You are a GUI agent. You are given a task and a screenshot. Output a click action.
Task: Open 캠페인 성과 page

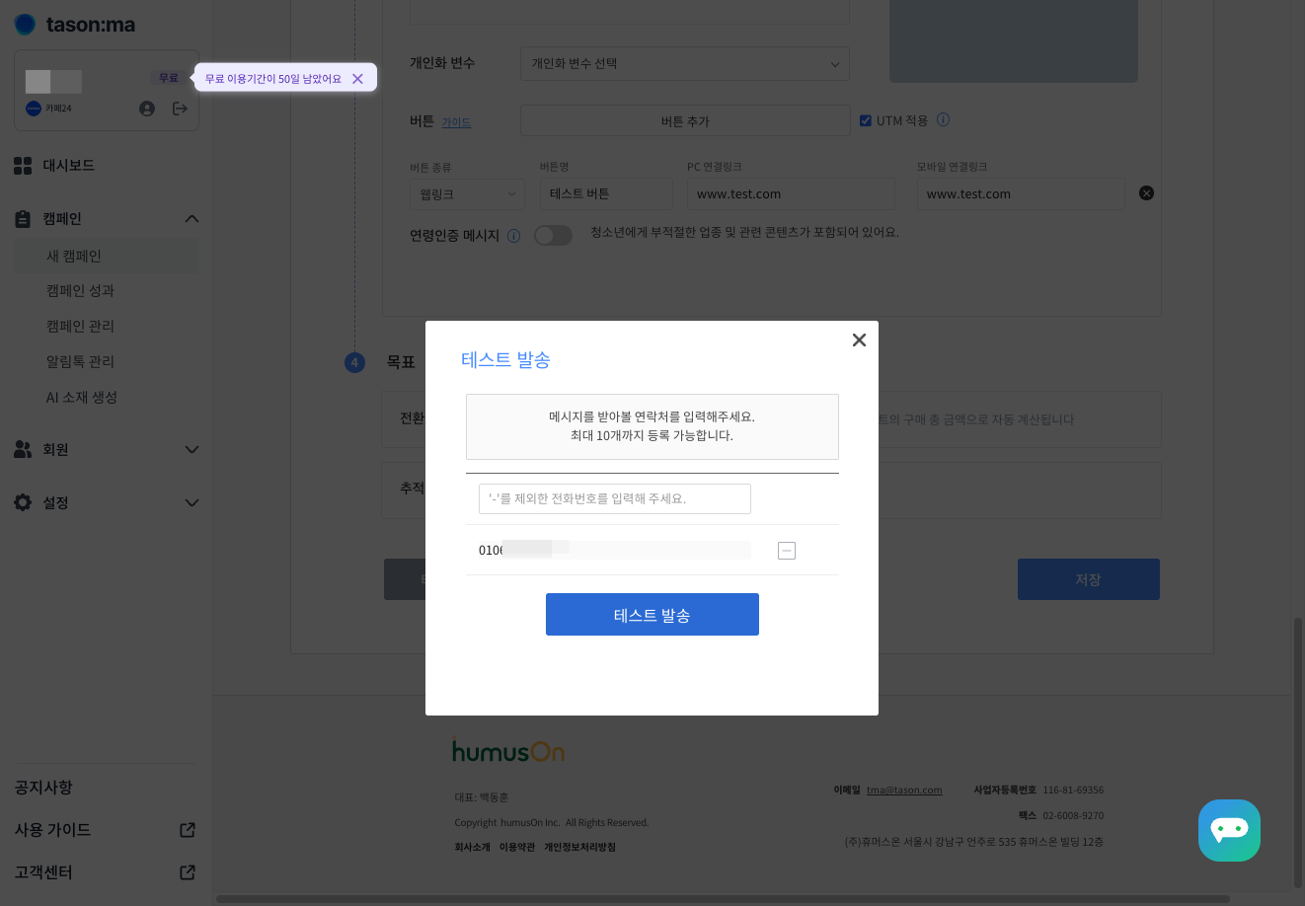click(x=80, y=291)
